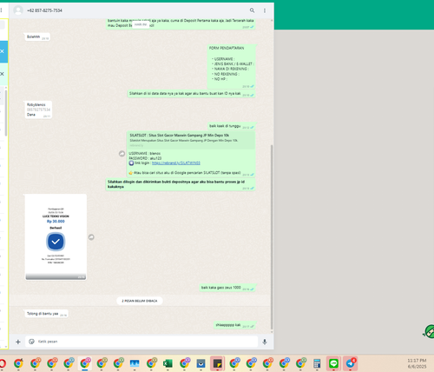Search within the chat using magnifier icon

(252, 10)
